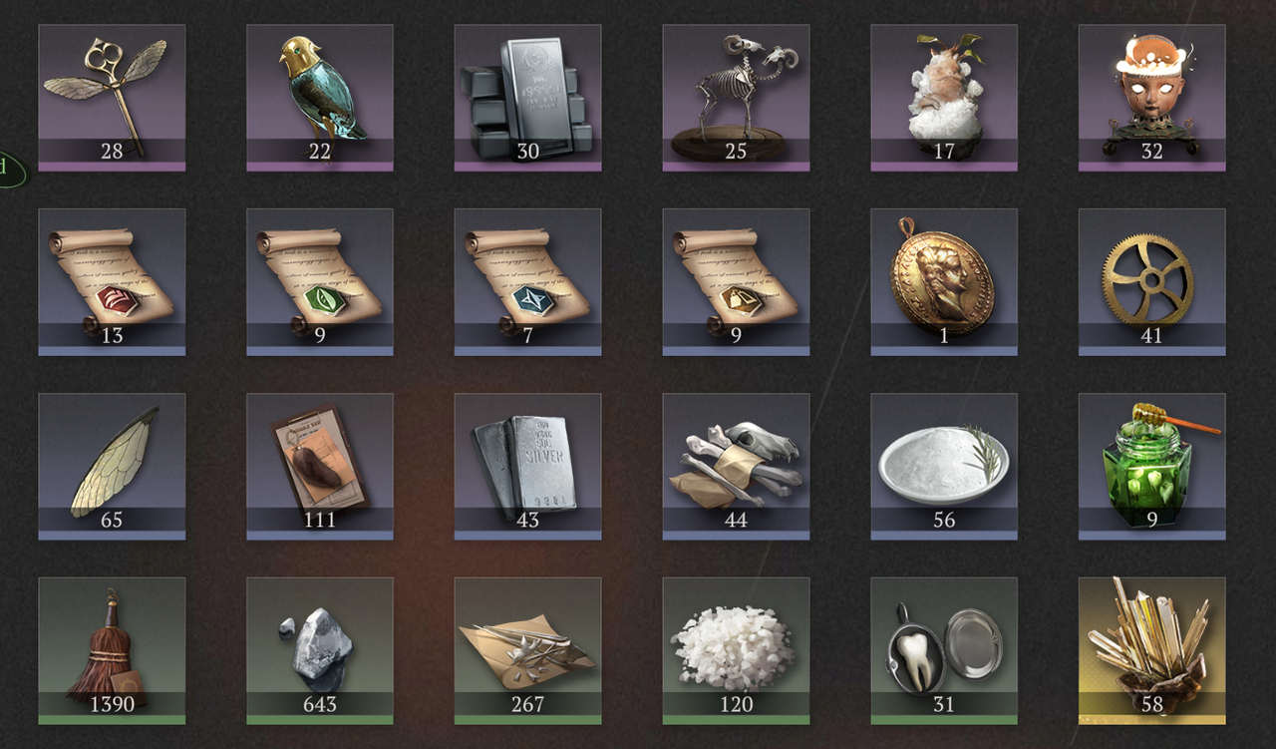Click the glass bird figurine item
This screenshot has width=1276, height=749.
pos(320,98)
